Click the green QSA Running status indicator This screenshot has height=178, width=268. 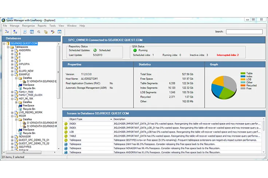point(135,50)
